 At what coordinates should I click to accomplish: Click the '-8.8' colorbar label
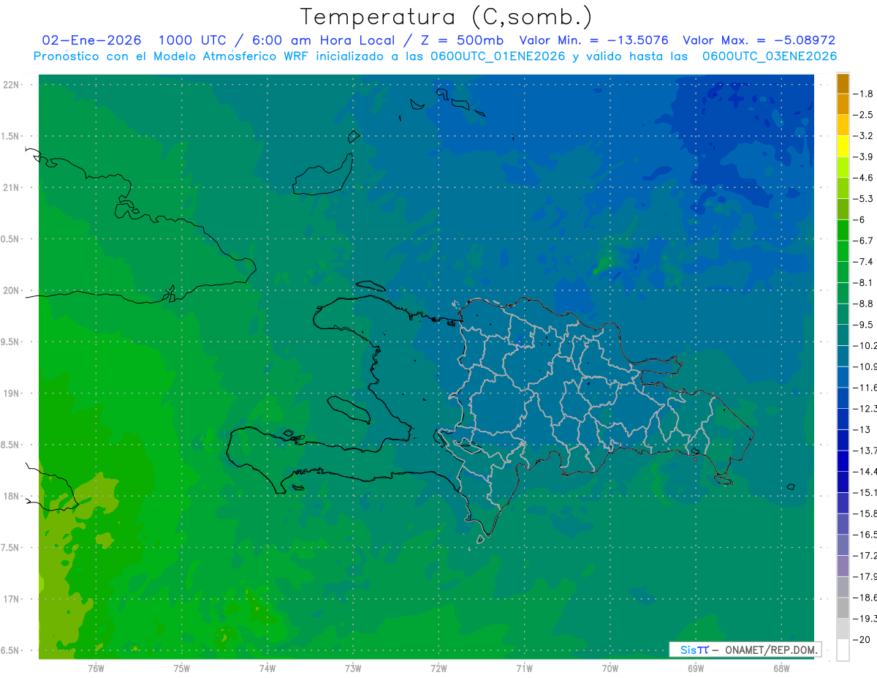(x=865, y=304)
